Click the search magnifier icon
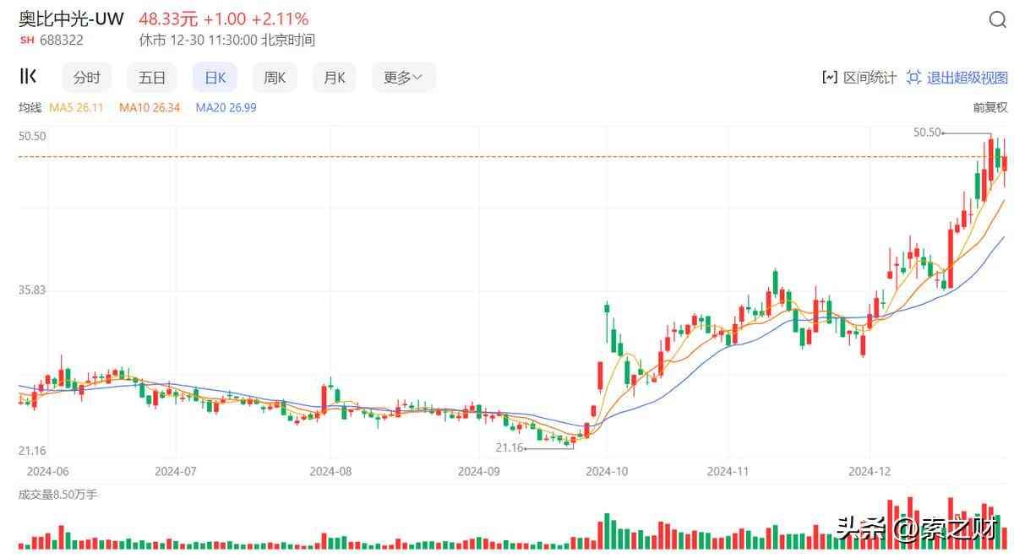The image size is (1014, 558). (997, 21)
